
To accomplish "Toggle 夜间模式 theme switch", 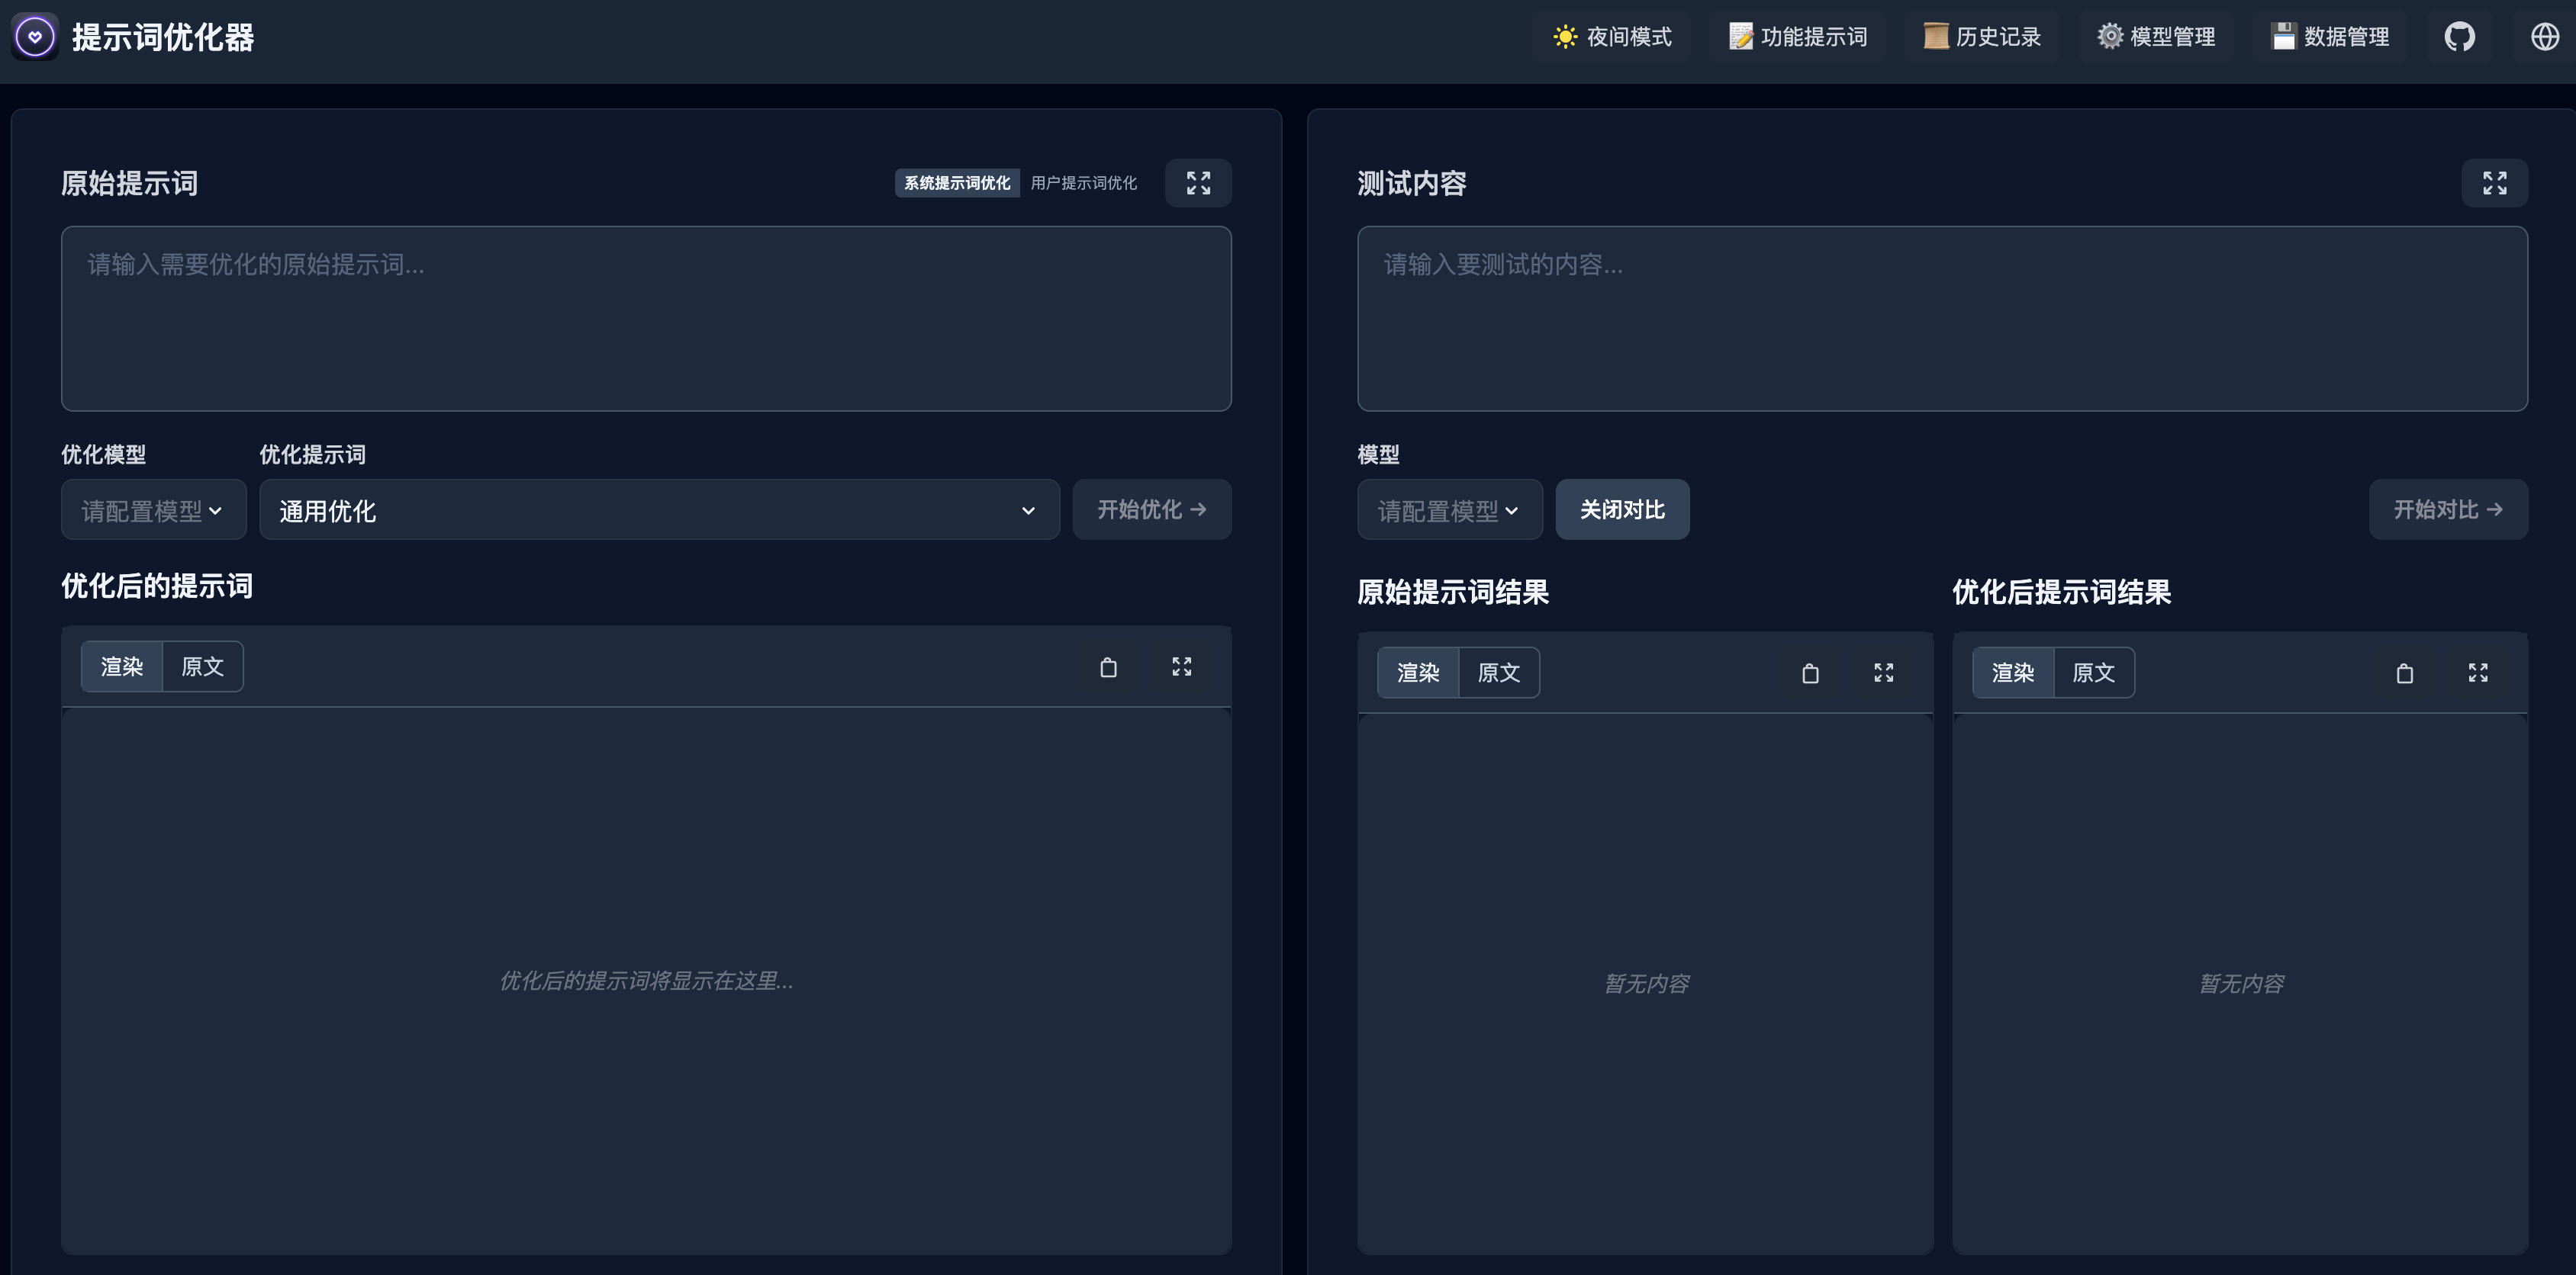I will point(1612,37).
